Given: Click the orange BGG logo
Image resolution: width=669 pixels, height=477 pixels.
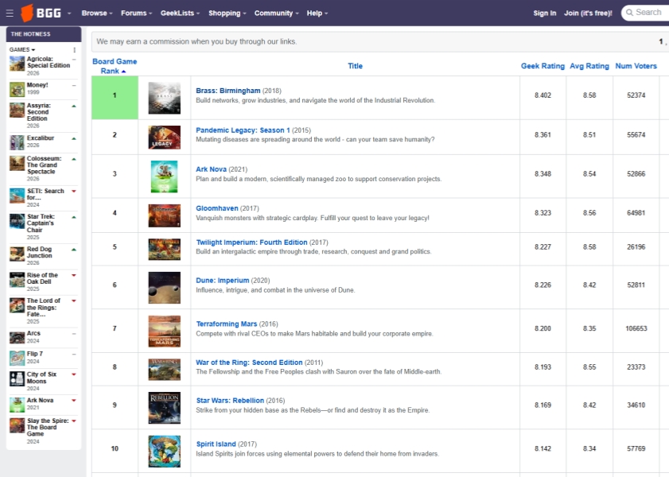Looking at the screenshot, I should click(x=41, y=13).
